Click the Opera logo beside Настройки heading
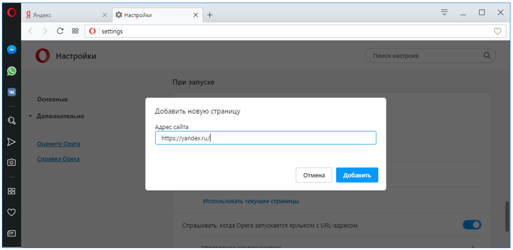Viewport: 513px width, 250px height. (43, 55)
